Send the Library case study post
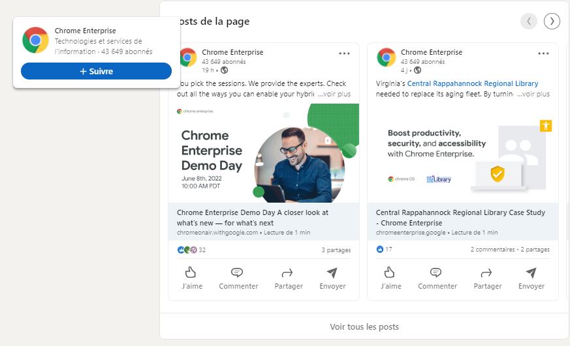The width and height of the screenshot is (570, 346). point(531,278)
